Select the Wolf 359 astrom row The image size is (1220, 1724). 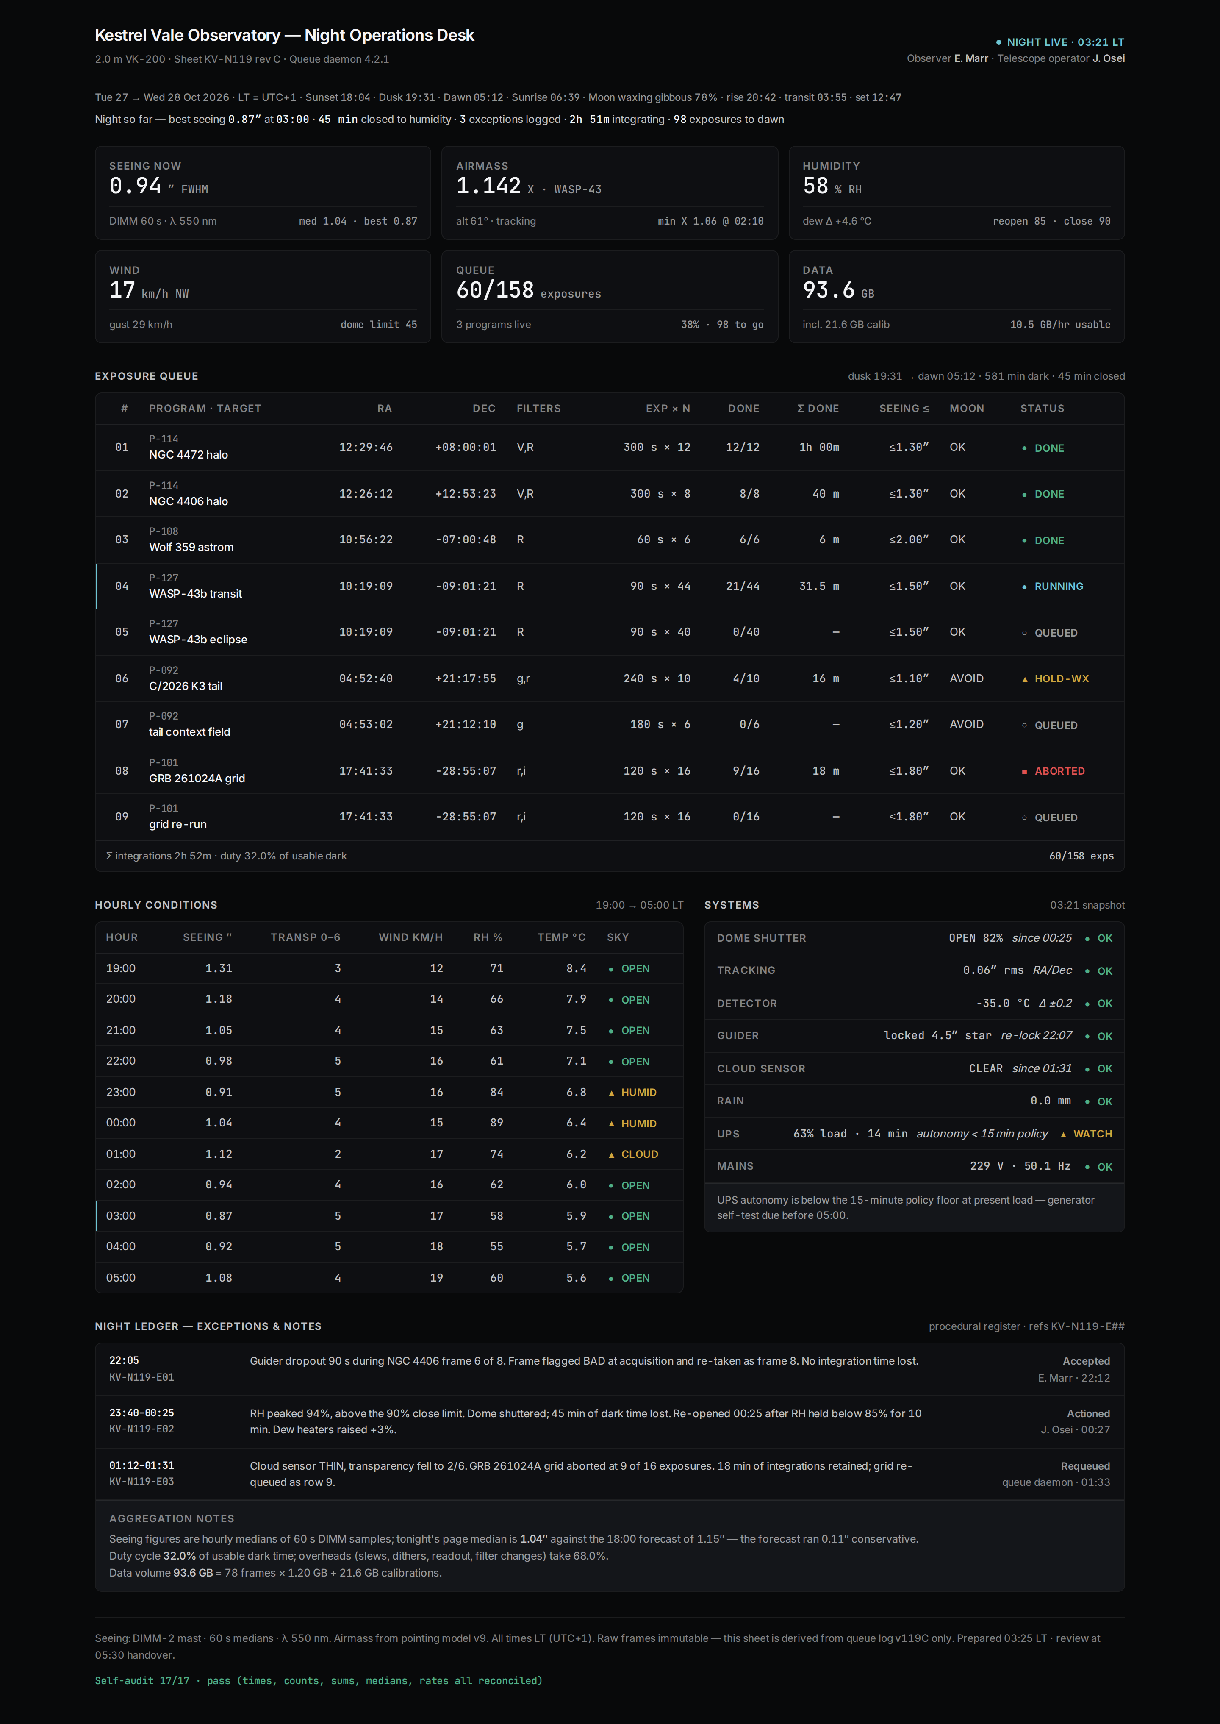(610, 539)
